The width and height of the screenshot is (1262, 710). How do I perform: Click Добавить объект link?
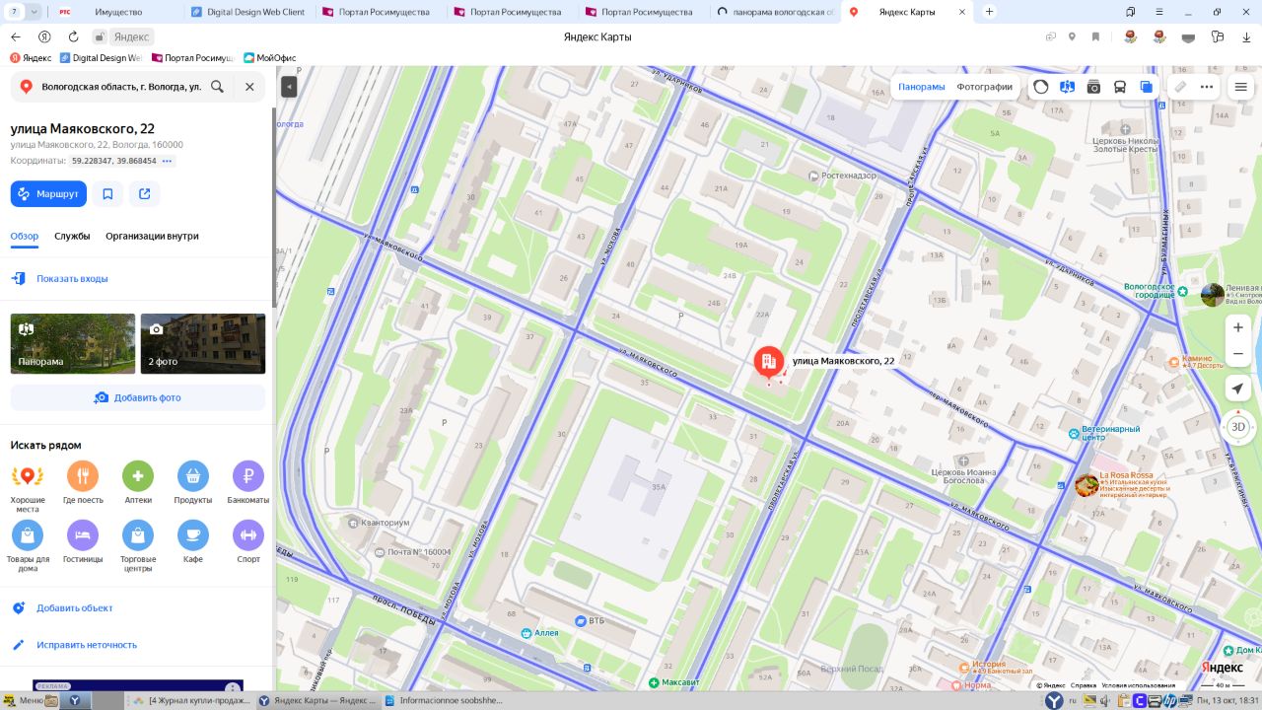click(x=75, y=608)
